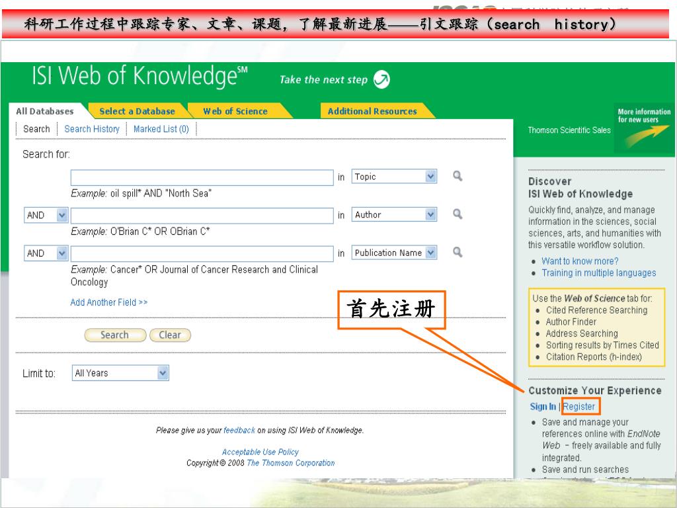Switch to the Additional Resources tab
677x508 pixels.
click(x=372, y=111)
